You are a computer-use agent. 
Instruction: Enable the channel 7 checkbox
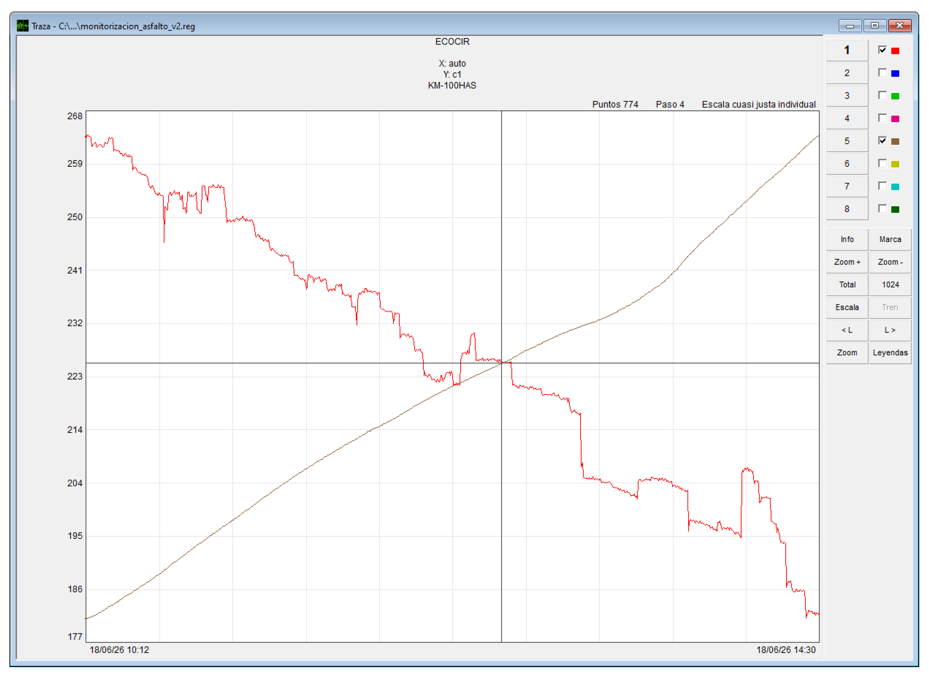[882, 186]
